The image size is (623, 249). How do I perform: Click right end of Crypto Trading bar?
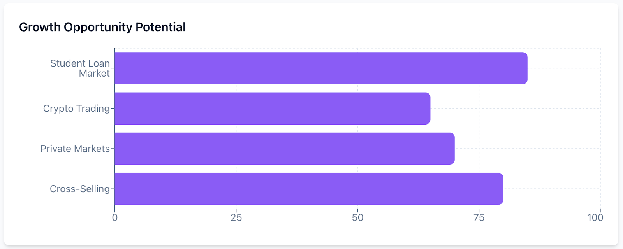point(428,109)
